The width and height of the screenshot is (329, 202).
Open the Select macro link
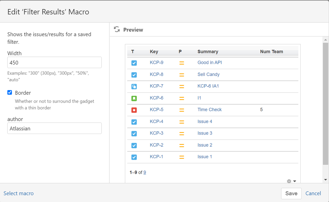point(19,193)
